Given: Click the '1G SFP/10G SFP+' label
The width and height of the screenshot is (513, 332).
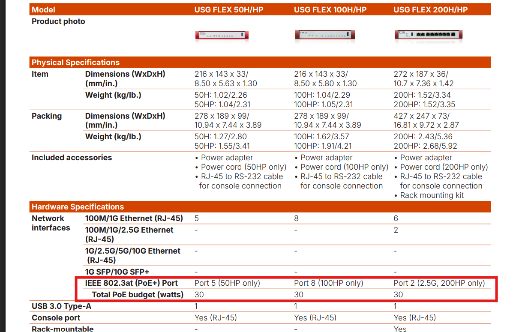Looking at the screenshot, I should [x=117, y=272].
